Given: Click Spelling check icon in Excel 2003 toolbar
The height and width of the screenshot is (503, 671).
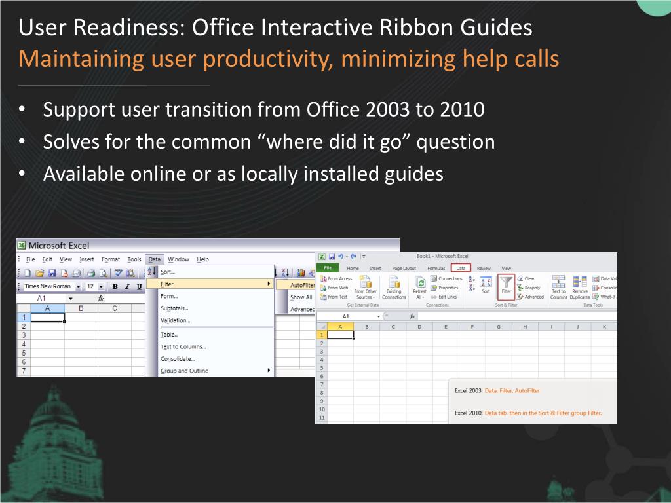Looking at the screenshot, I should pos(118,272).
